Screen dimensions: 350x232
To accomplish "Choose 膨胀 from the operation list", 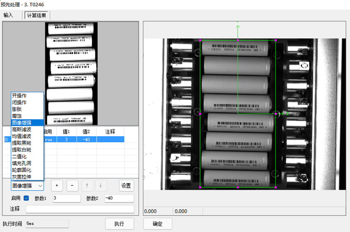I will click(27, 109).
